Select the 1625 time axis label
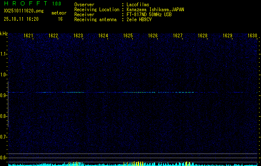Image resolution: width=261 pixels, height=166 pixels. (128, 36)
